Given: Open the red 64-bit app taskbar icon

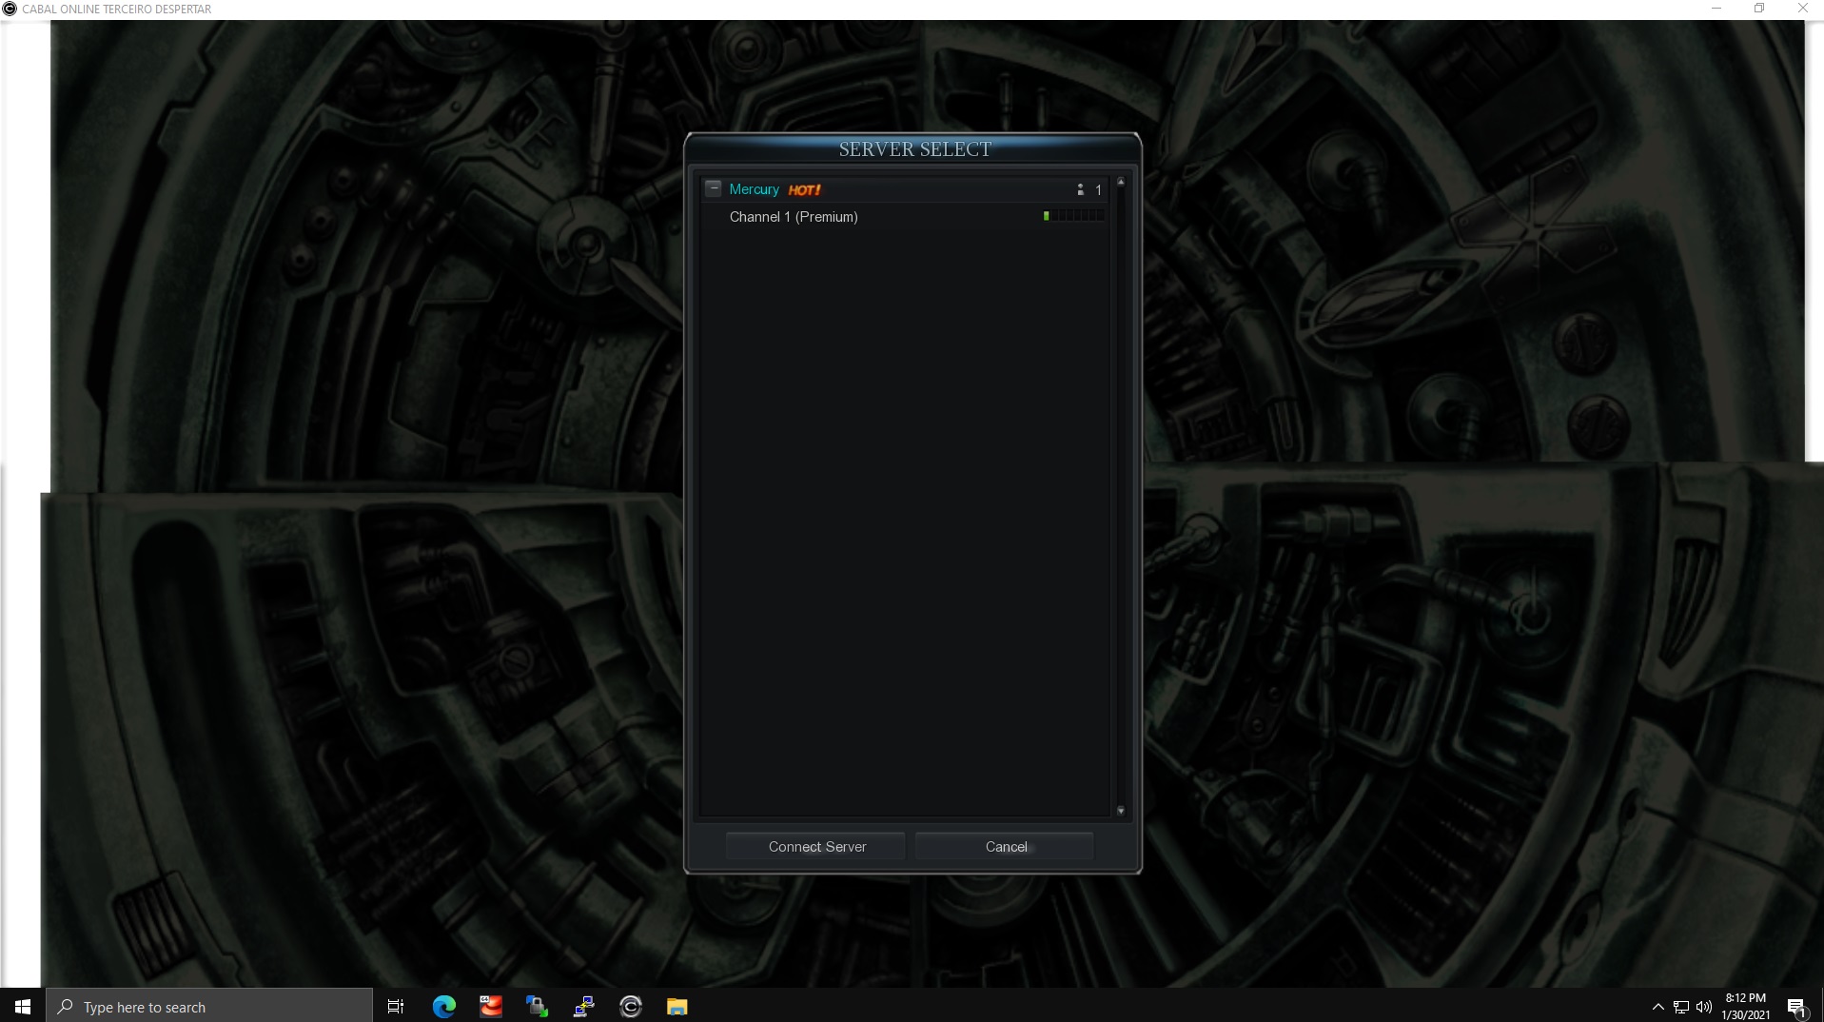Looking at the screenshot, I should pos(491,1006).
